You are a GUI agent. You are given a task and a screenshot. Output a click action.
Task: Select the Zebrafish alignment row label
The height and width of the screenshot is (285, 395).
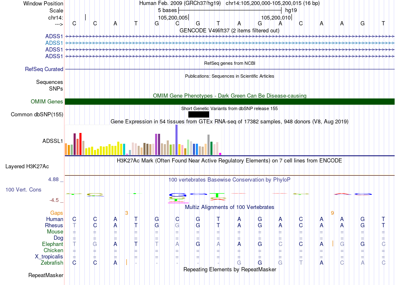point(52,263)
